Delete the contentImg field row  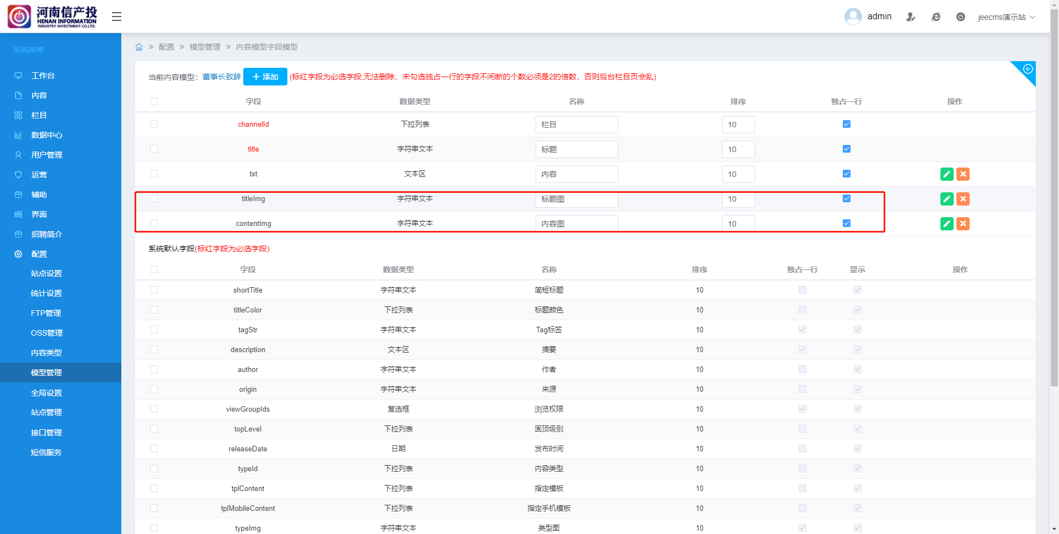coord(963,224)
